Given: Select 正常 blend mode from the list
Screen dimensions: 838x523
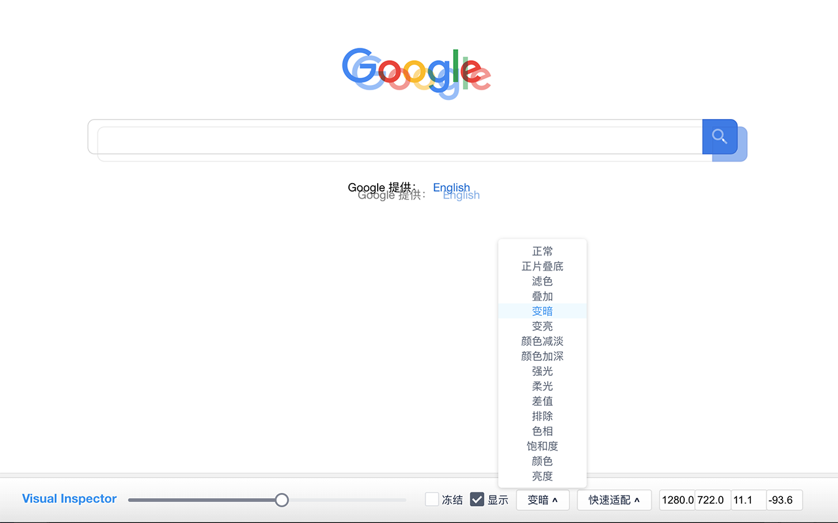Looking at the screenshot, I should click(x=542, y=251).
